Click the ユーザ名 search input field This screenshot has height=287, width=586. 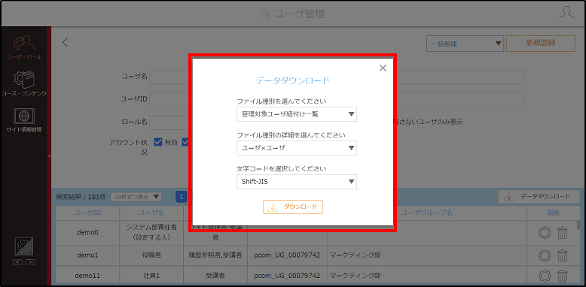[169, 77]
